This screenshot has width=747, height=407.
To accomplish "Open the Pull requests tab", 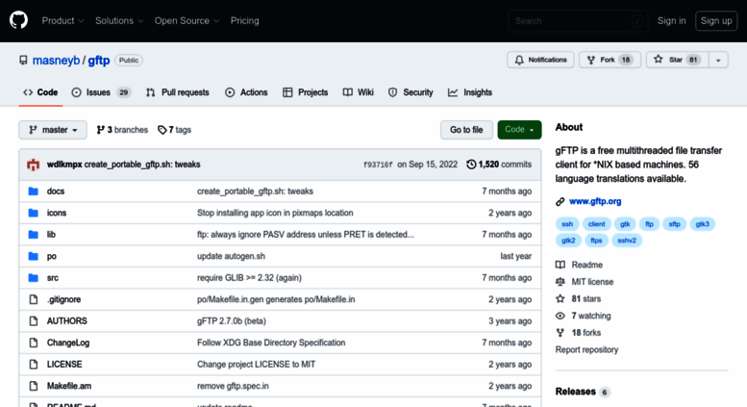I will [178, 92].
